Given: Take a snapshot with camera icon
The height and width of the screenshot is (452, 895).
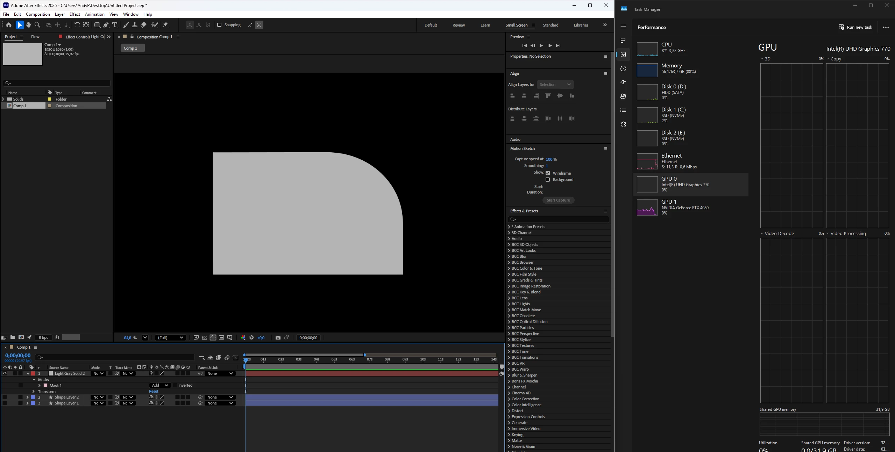Looking at the screenshot, I should pyautogui.click(x=278, y=337).
